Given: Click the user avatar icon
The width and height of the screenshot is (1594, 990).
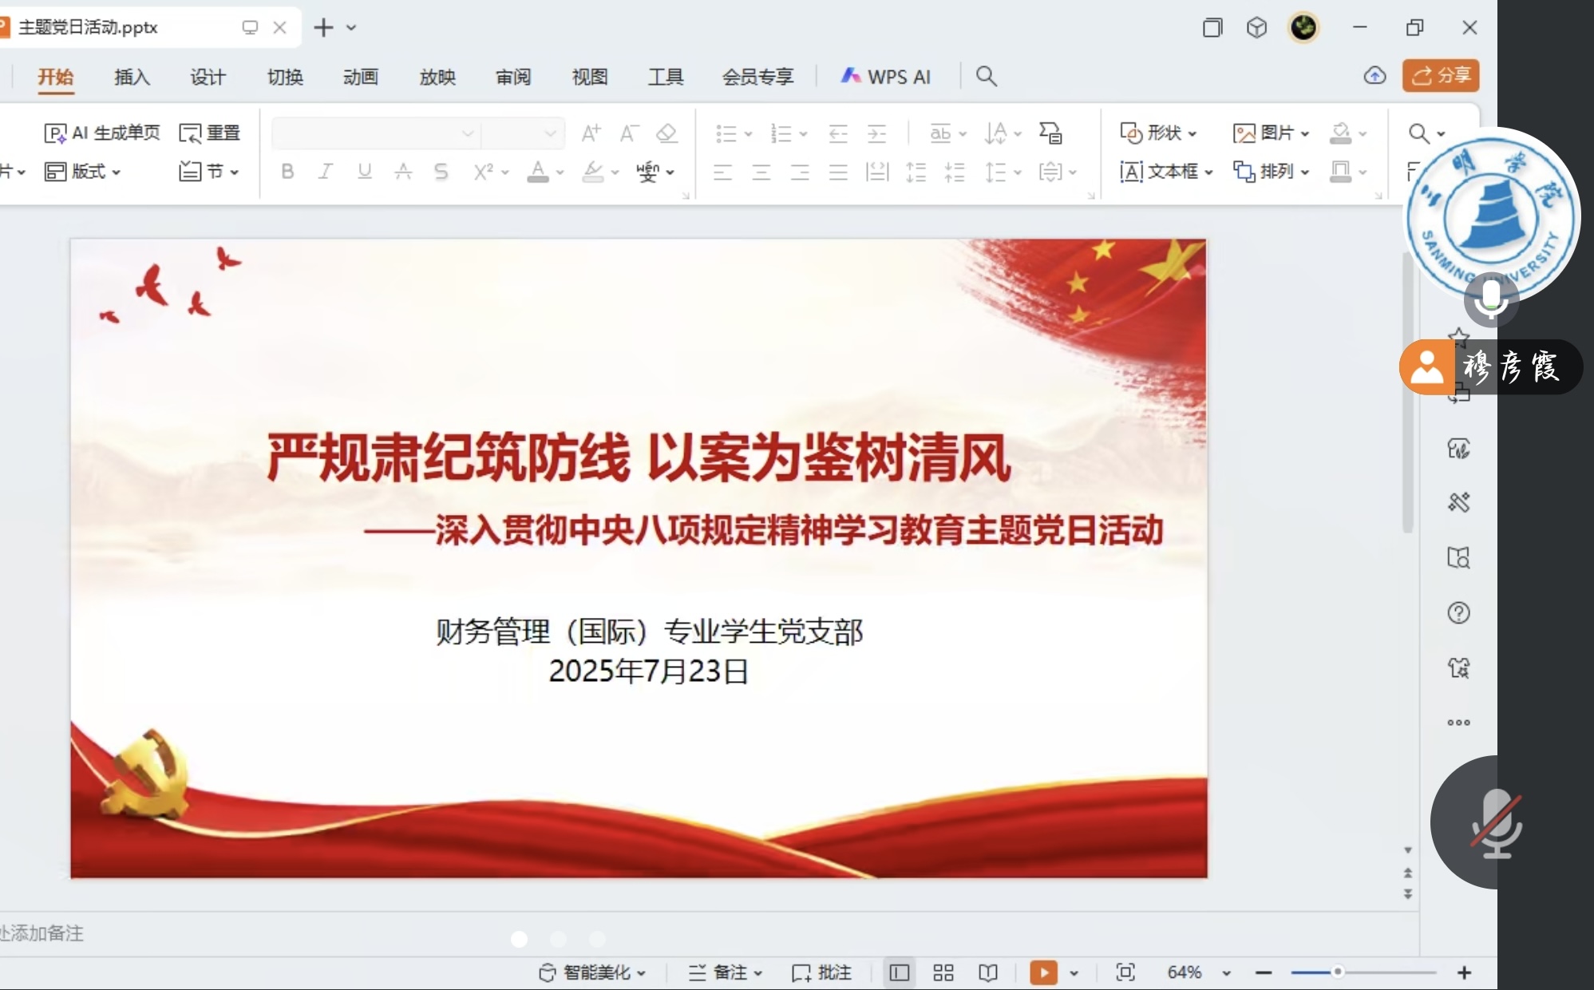Looking at the screenshot, I should coord(1304,28).
